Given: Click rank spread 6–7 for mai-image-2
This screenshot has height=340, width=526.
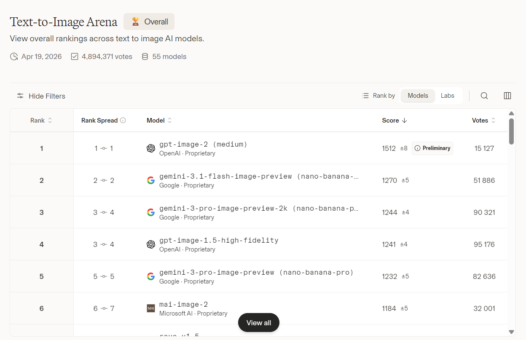Looking at the screenshot, I should pos(104,308).
